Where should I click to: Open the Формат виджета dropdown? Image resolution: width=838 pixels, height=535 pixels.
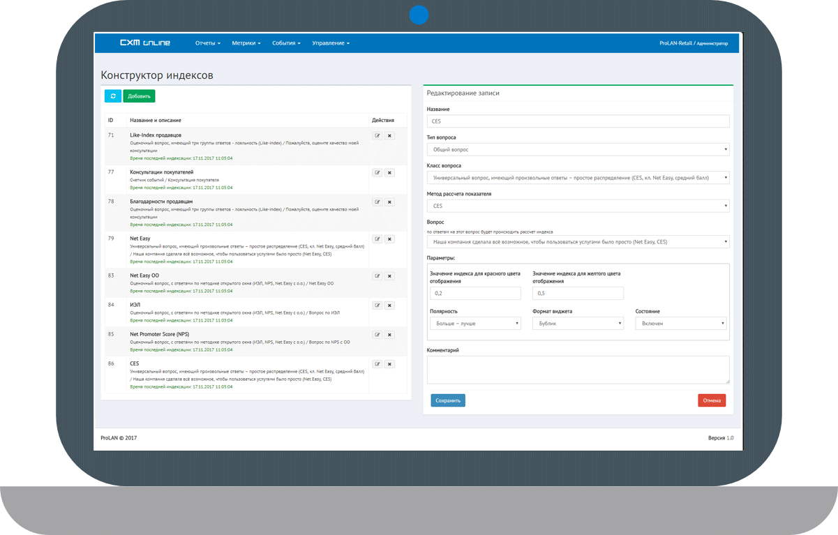(x=578, y=324)
